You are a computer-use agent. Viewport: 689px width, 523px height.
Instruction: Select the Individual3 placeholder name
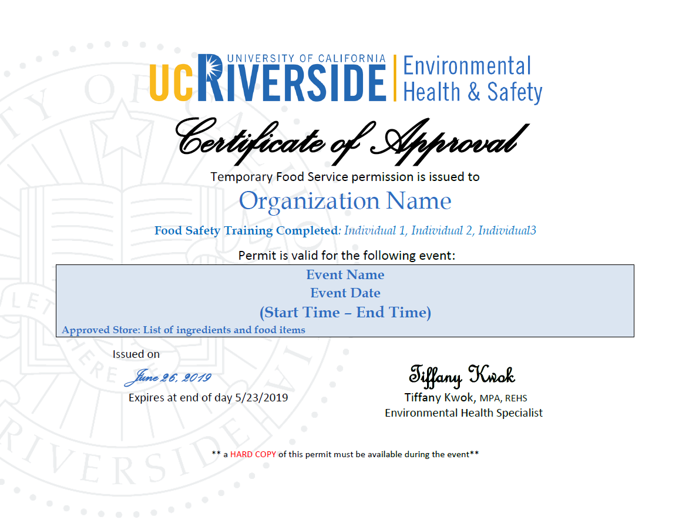click(507, 230)
